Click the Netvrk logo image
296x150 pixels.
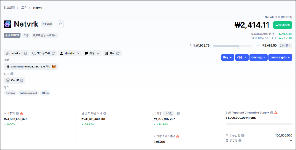pos(7,24)
